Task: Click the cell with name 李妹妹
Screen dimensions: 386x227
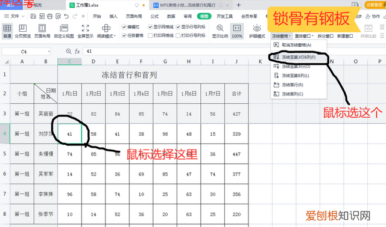Action: click(x=46, y=194)
